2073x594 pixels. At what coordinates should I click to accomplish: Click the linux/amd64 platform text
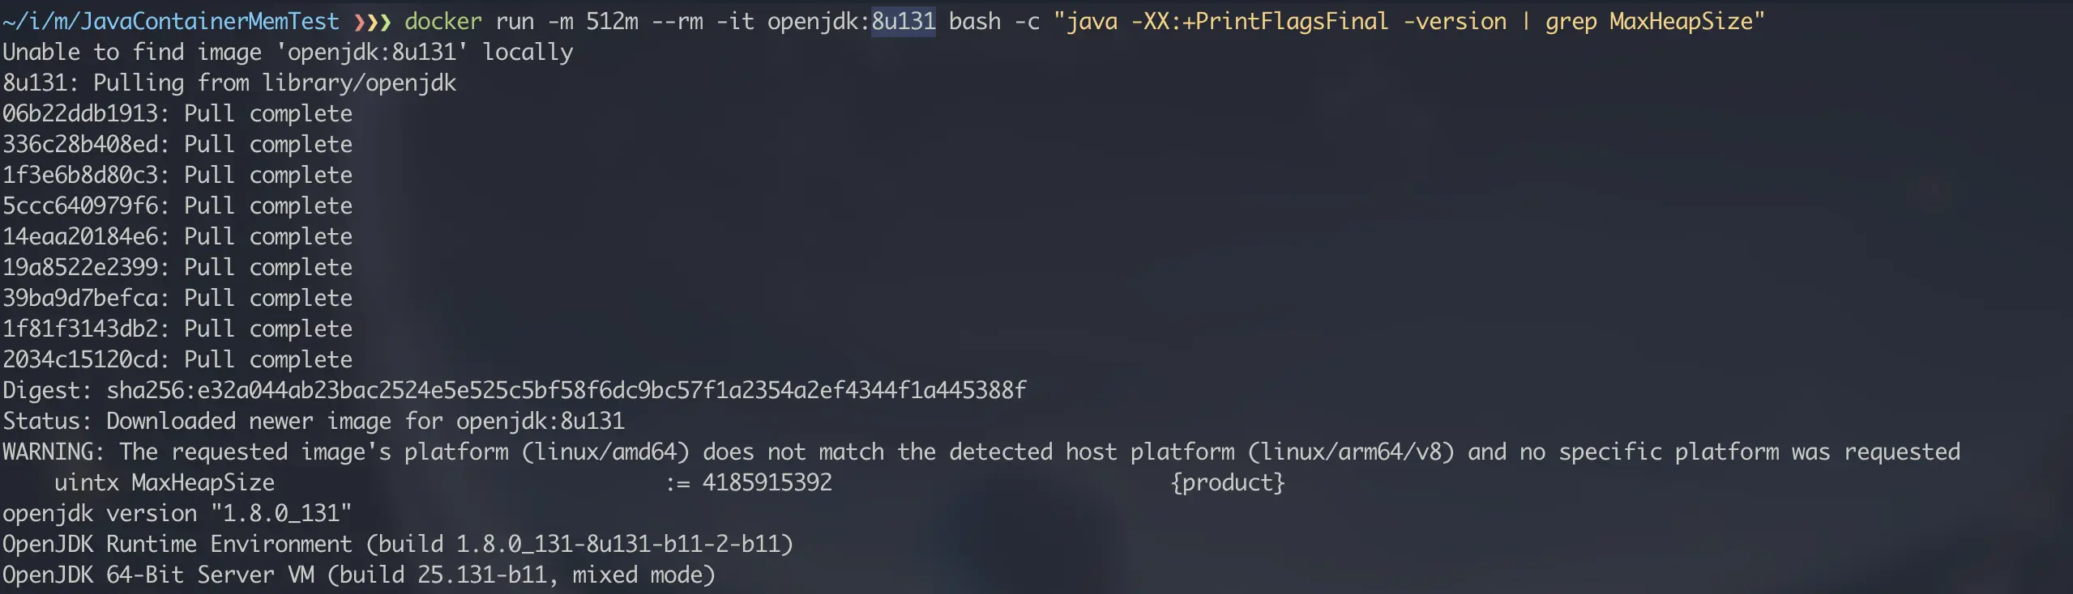tap(605, 452)
